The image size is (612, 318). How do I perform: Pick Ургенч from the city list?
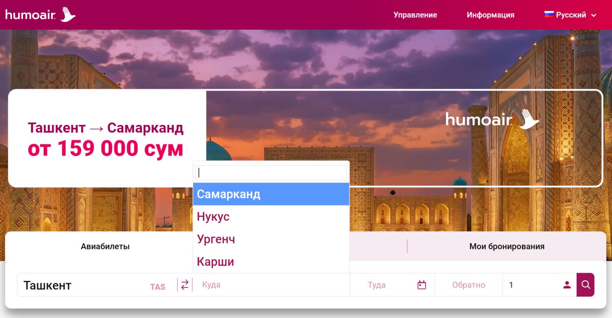(x=271, y=239)
